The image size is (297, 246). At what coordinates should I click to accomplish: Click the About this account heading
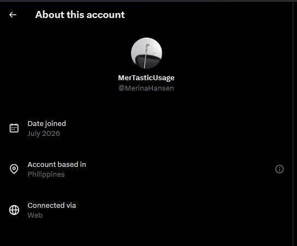pos(80,15)
